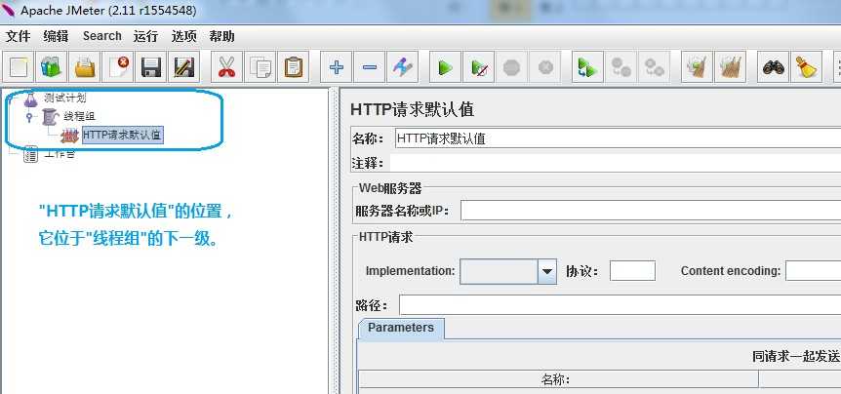Click the Collapse All minus icon
The image size is (841, 394).
pyautogui.click(x=370, y=67)
